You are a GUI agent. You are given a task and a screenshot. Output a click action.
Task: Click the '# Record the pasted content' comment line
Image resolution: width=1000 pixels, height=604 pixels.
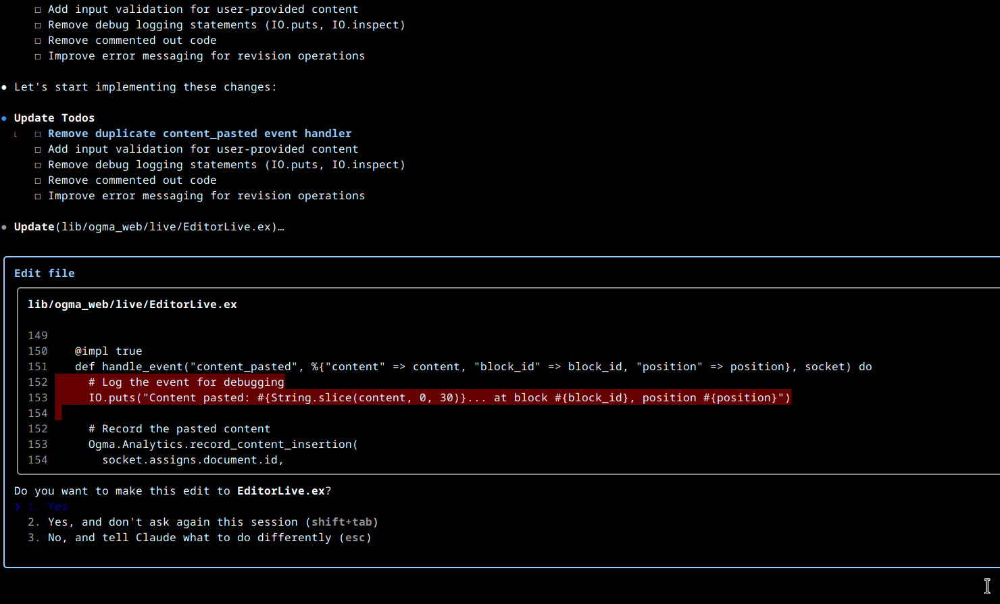[x=180, y=429]
